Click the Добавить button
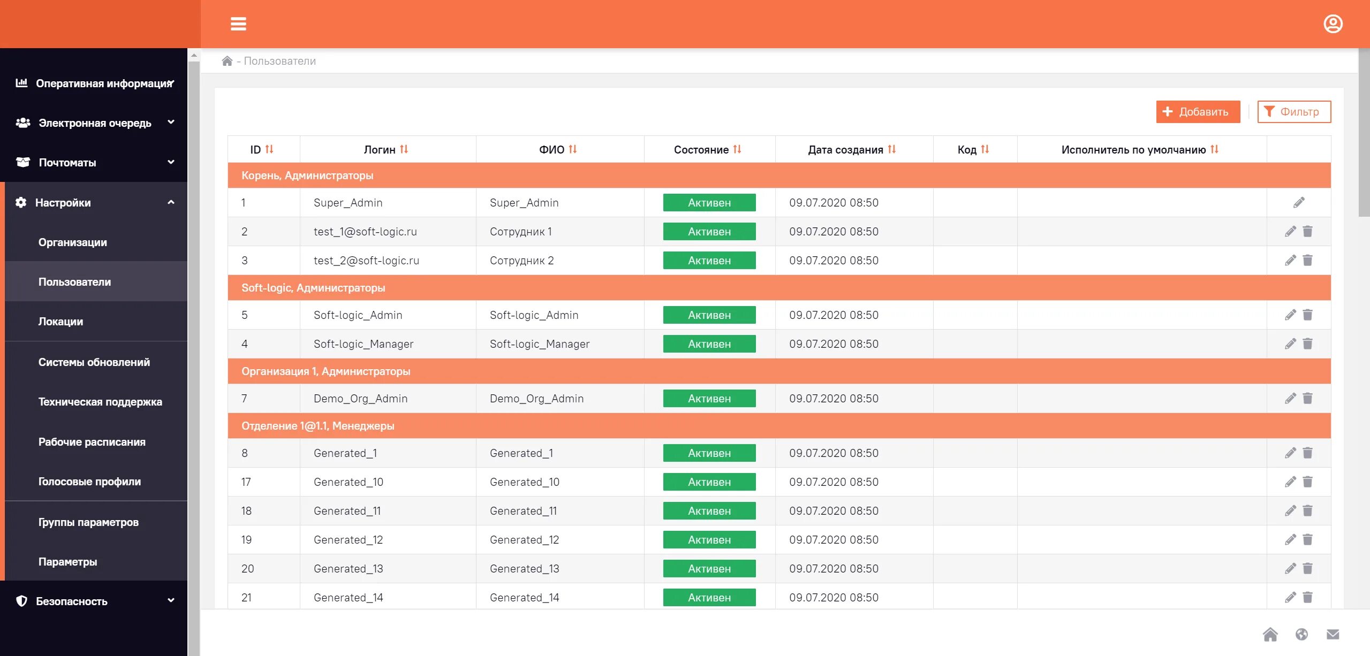Image resolution: width=1370 pixels, height=656 pixels. pos(1198,112)
